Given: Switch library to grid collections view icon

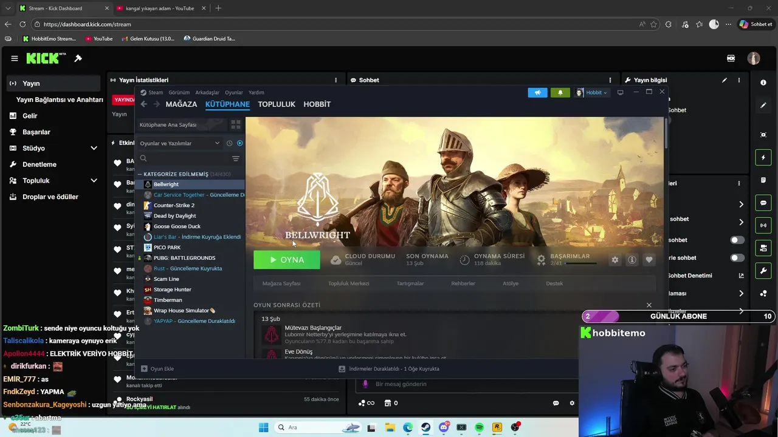Looking at the screenshot, I should pyautogui.click(x=236, y=124).
